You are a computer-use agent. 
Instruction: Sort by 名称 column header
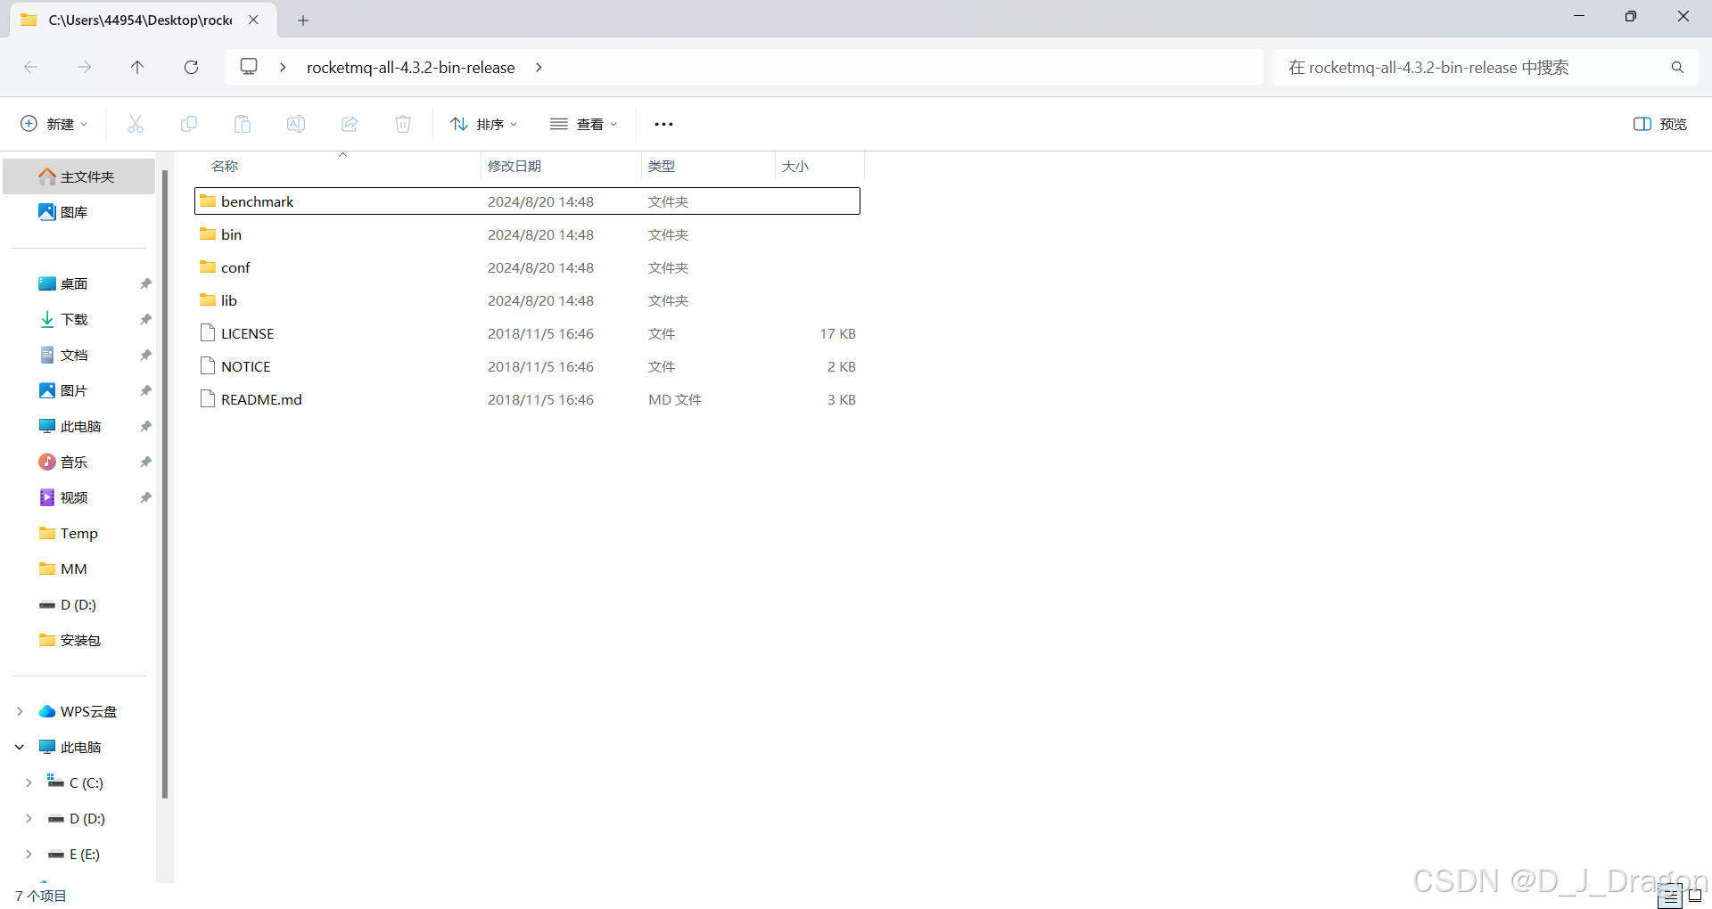(x=225, y=167)
